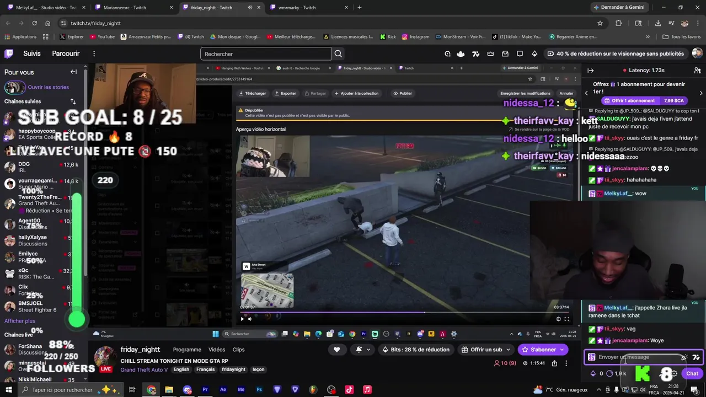Screen dimensions: 706x397
Task: Open the Get Bits diamond icon
Action: [x=534, y=53]
